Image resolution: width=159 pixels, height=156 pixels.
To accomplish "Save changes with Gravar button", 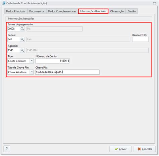I will pyautogui.click(x=120, y=149).
